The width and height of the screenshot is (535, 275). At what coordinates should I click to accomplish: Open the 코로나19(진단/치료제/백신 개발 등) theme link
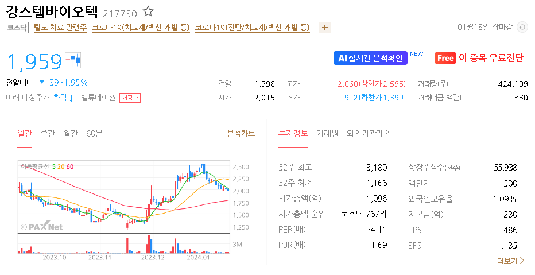[253, 28]
